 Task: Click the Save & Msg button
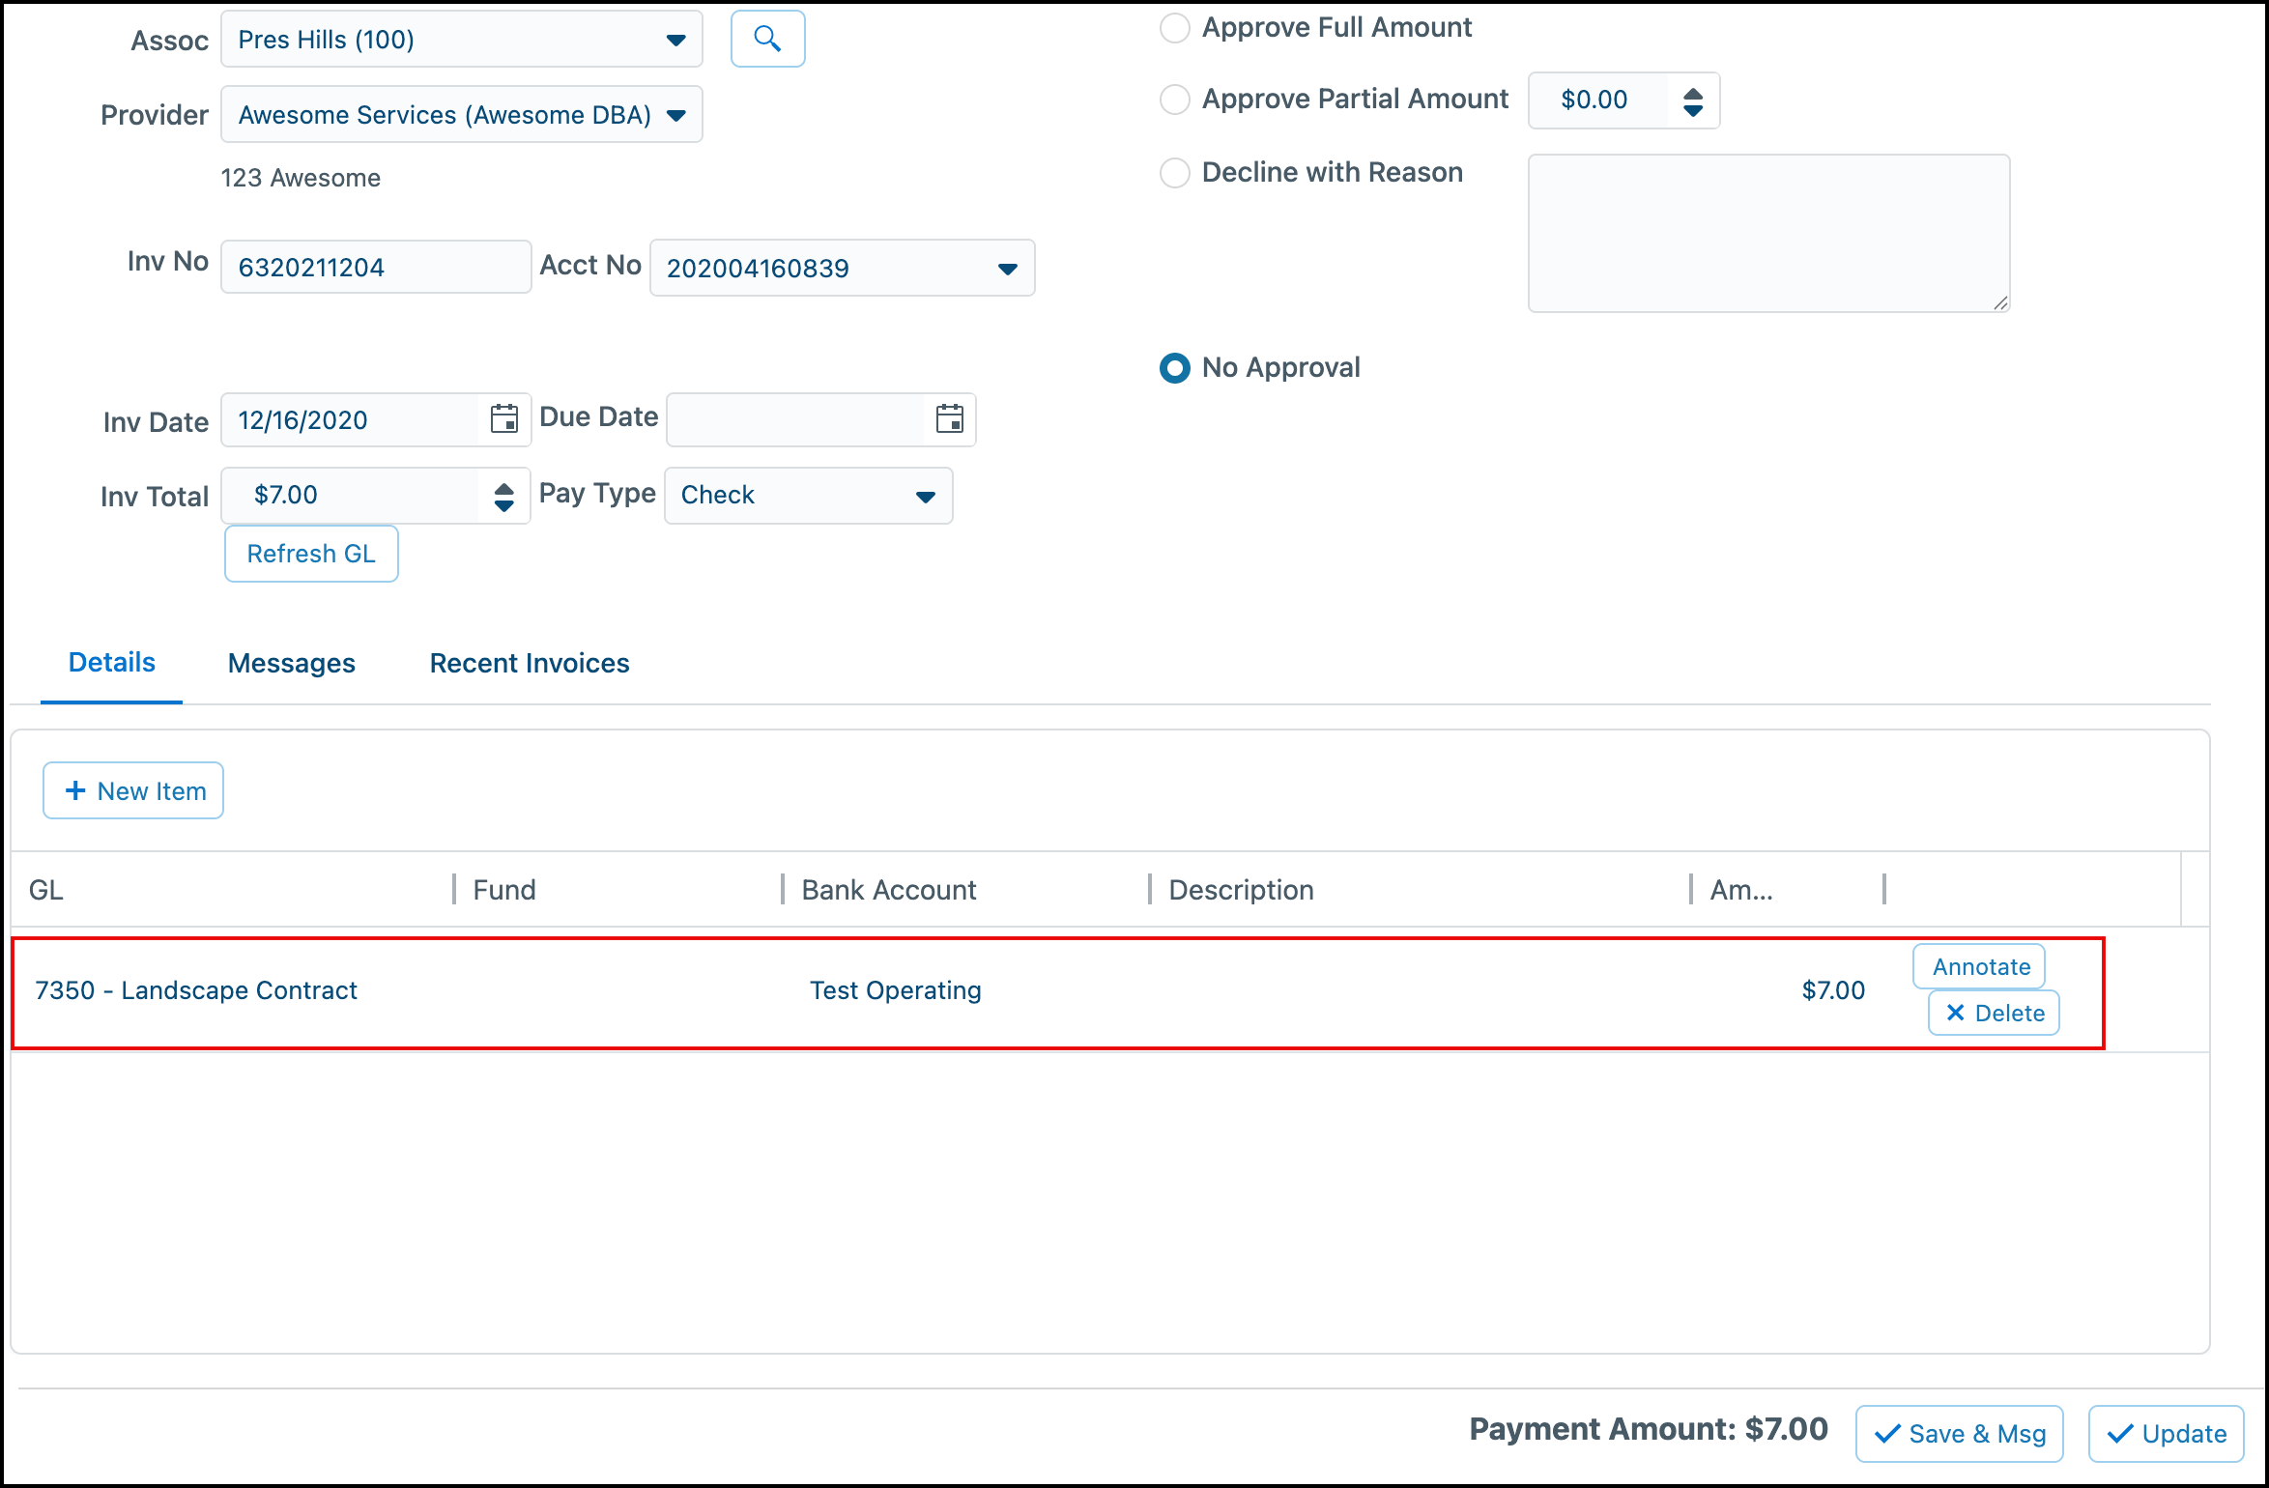1959,1434
